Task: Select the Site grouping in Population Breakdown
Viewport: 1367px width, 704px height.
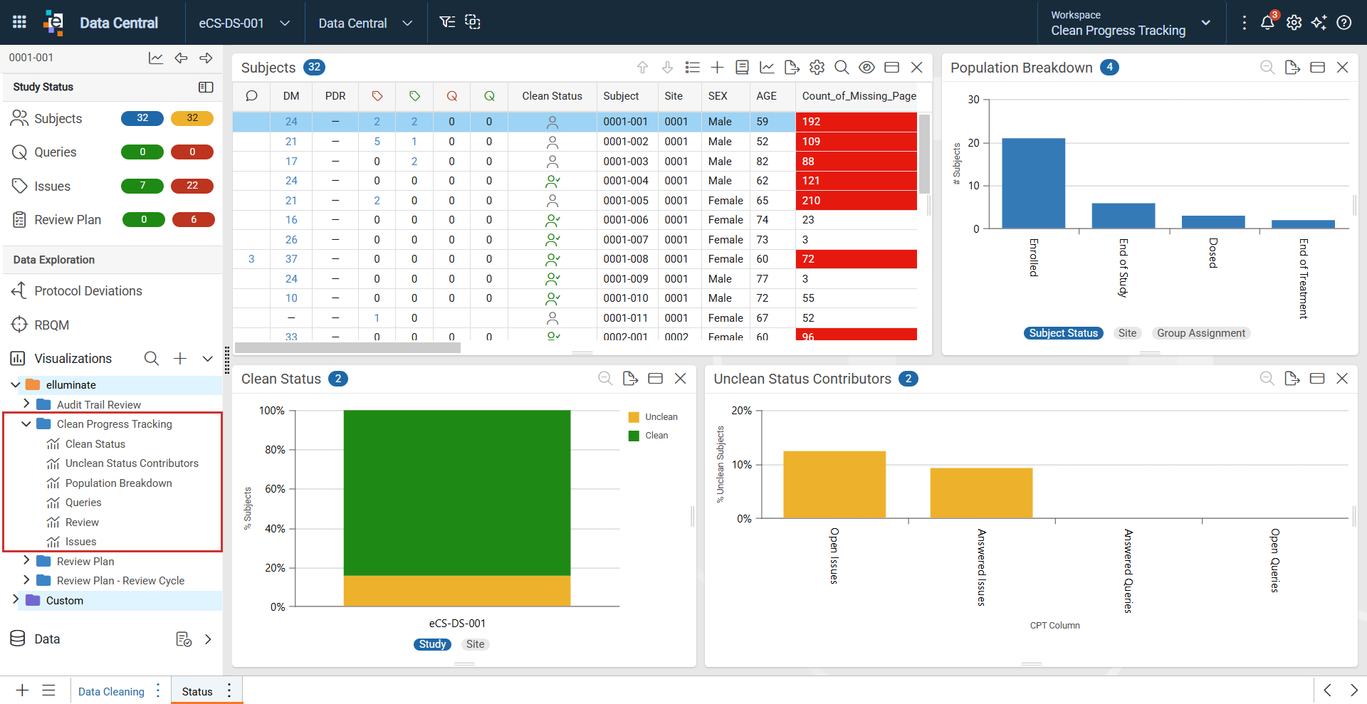Action: click(x=1127, y=333)
